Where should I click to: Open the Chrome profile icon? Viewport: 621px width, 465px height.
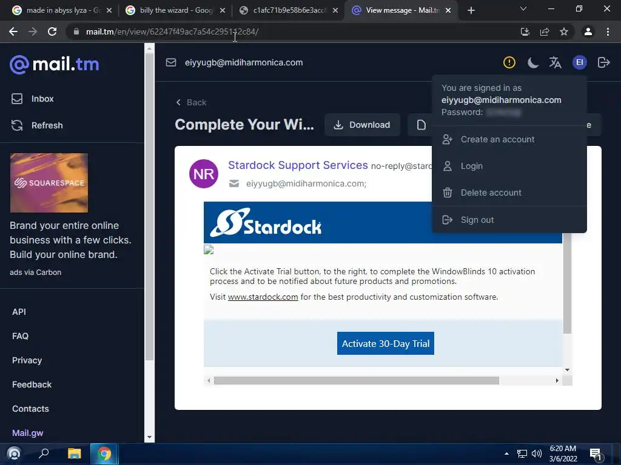tap(588, 31)
